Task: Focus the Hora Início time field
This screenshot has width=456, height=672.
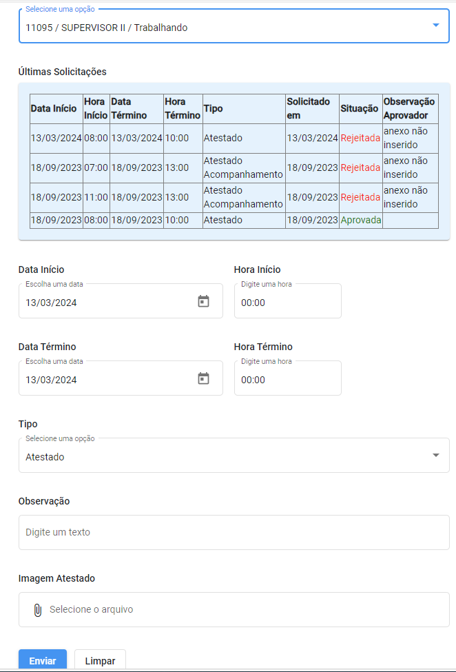Action: point(288,301)
